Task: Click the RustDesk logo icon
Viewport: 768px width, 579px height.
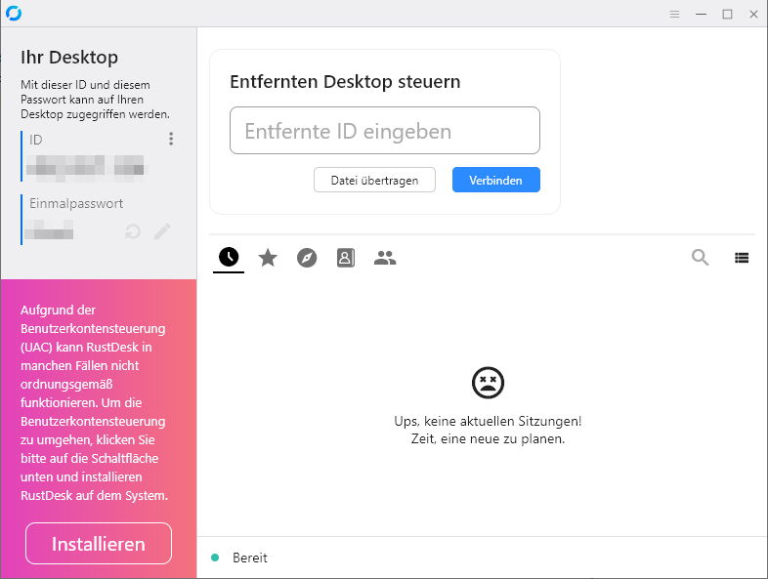Action: click(14, 14)
